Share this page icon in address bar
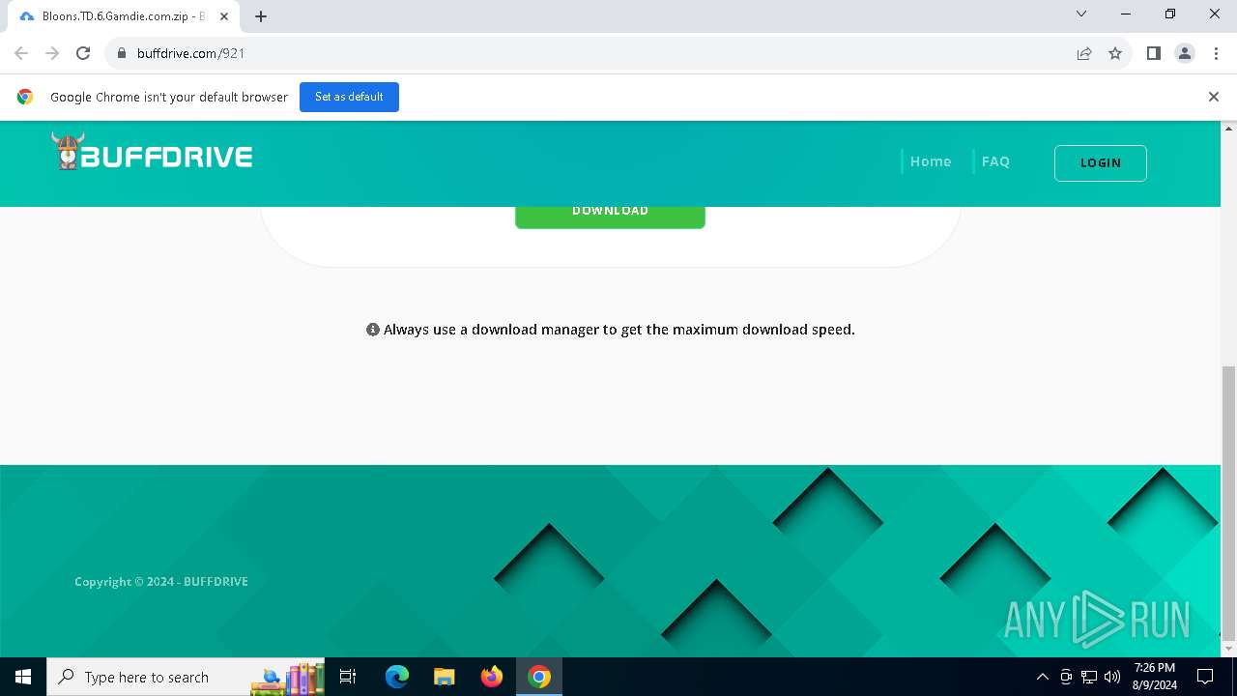 point(1084,53)
